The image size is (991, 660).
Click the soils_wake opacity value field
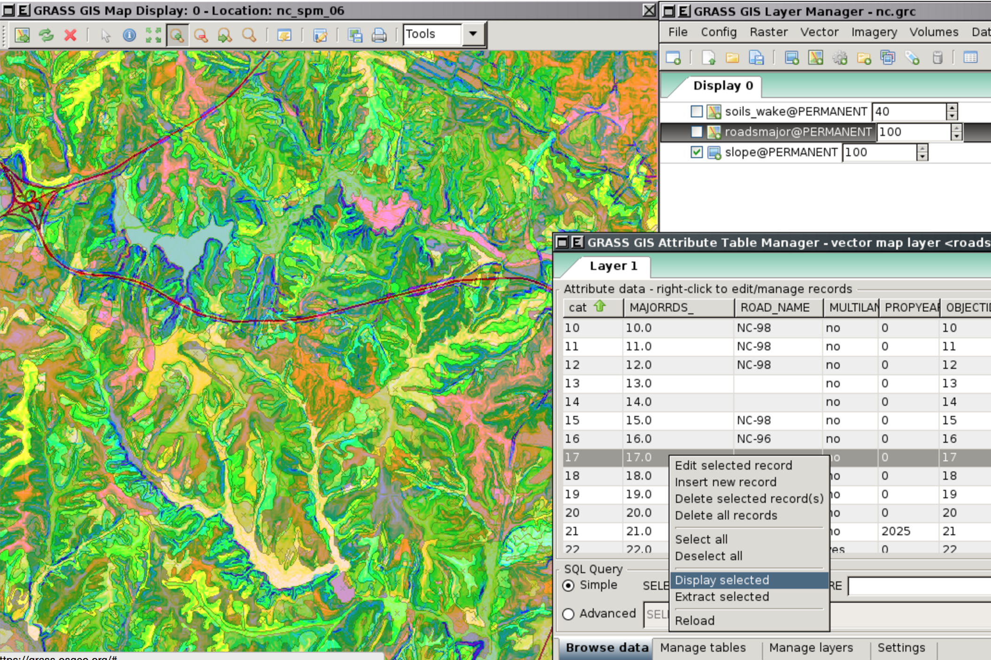tap(909, 112)
